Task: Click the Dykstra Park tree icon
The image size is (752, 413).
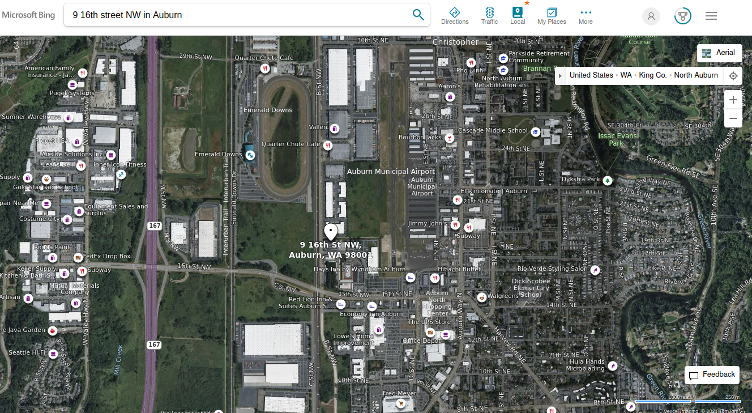Action: coord(608,180)
